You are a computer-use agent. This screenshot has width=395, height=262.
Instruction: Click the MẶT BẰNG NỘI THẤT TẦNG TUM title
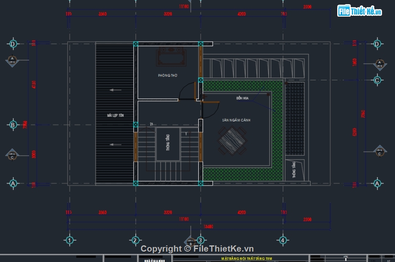click(247, 259)
